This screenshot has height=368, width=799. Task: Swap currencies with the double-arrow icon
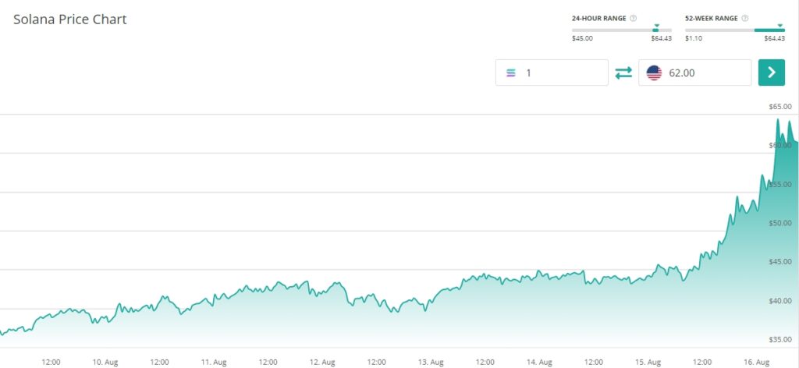click(x=623, y=73)
